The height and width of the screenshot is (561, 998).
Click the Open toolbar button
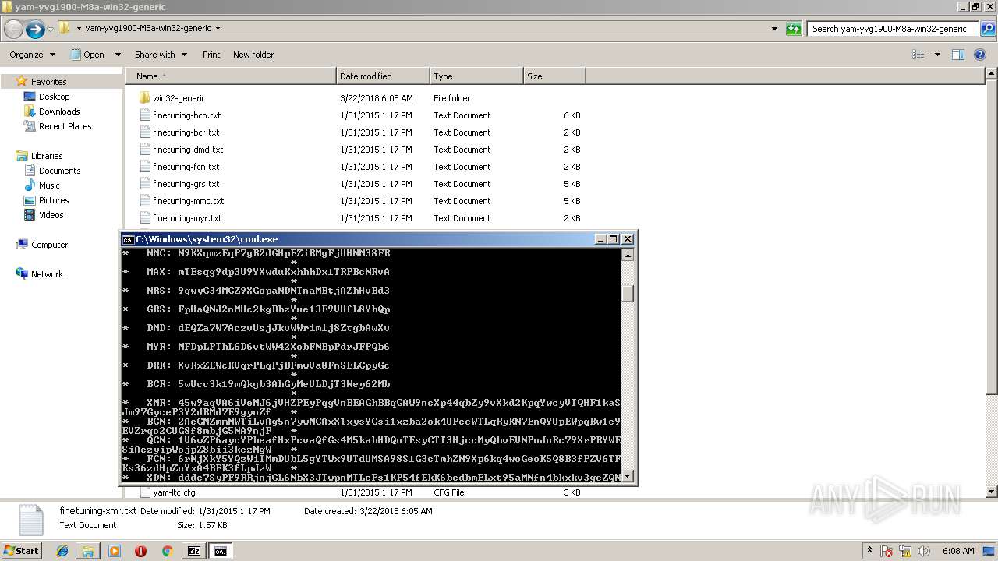88,55
